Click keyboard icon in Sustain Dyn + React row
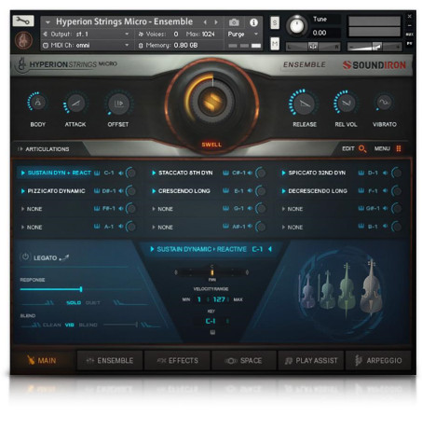422x430 pixels. [97, 173]
